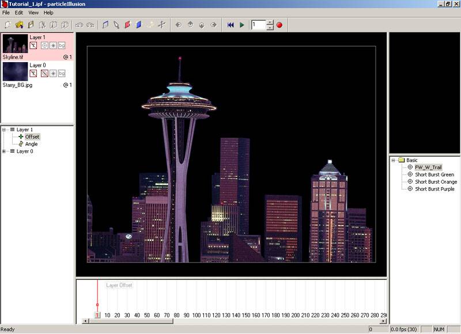Open a project with the folder icon

19,25
